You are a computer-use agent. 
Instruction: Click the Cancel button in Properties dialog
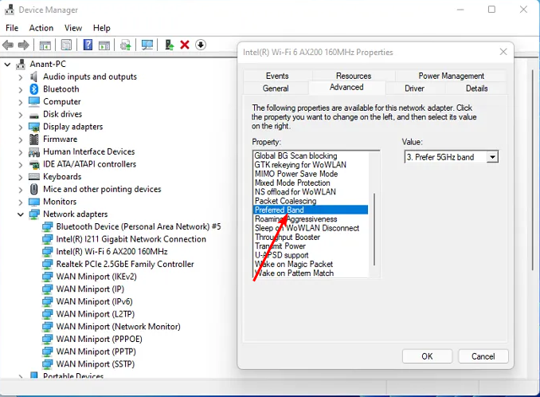pos(483,356)
